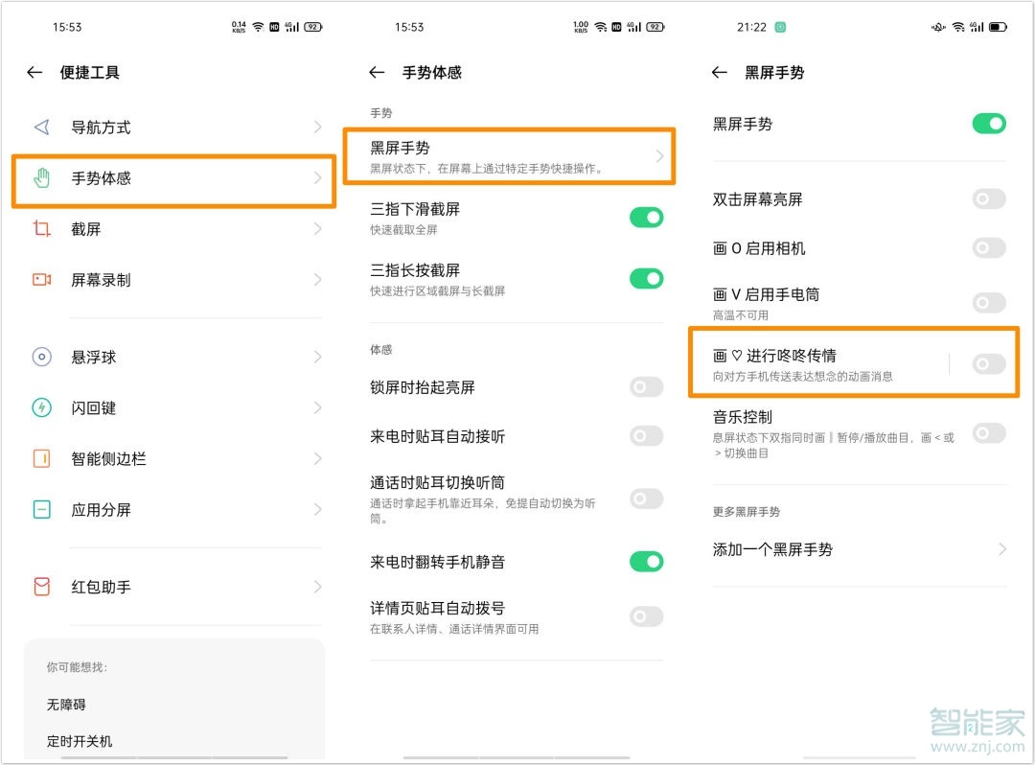Screen dimensions: 1035x765
Task: Expand the 黑屏手势 entry via its chevron
Action: point(662,156)
